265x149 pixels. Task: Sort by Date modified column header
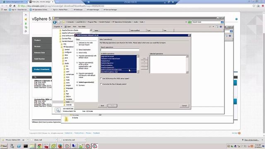(x=138, y=30)
